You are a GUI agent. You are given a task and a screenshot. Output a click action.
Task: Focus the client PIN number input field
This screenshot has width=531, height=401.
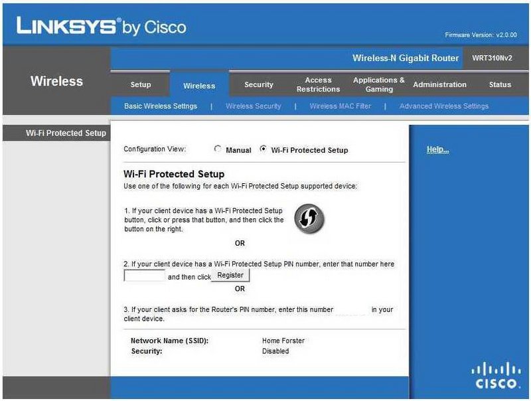tap(145, 276)
